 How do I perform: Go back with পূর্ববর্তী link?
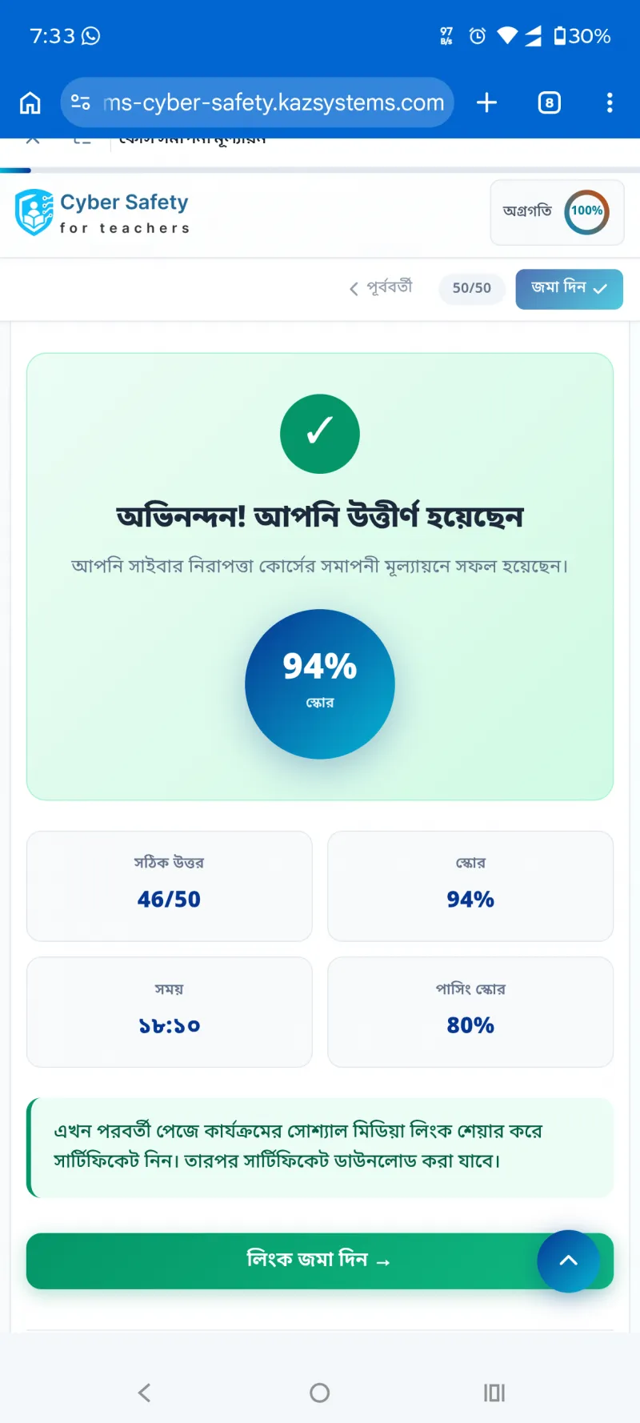(381, 287)
